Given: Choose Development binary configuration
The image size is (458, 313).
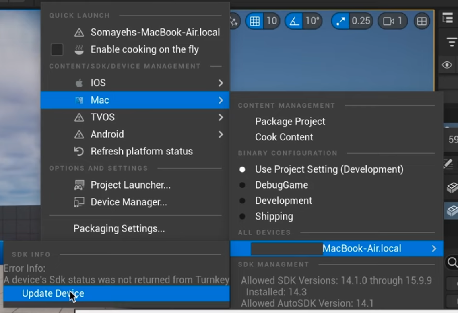Looking at the screenshot, I should (x=283, y=201).
